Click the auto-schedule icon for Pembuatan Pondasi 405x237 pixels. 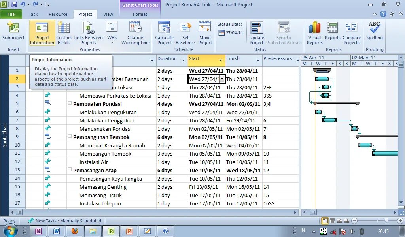click(x=47, y=103)
